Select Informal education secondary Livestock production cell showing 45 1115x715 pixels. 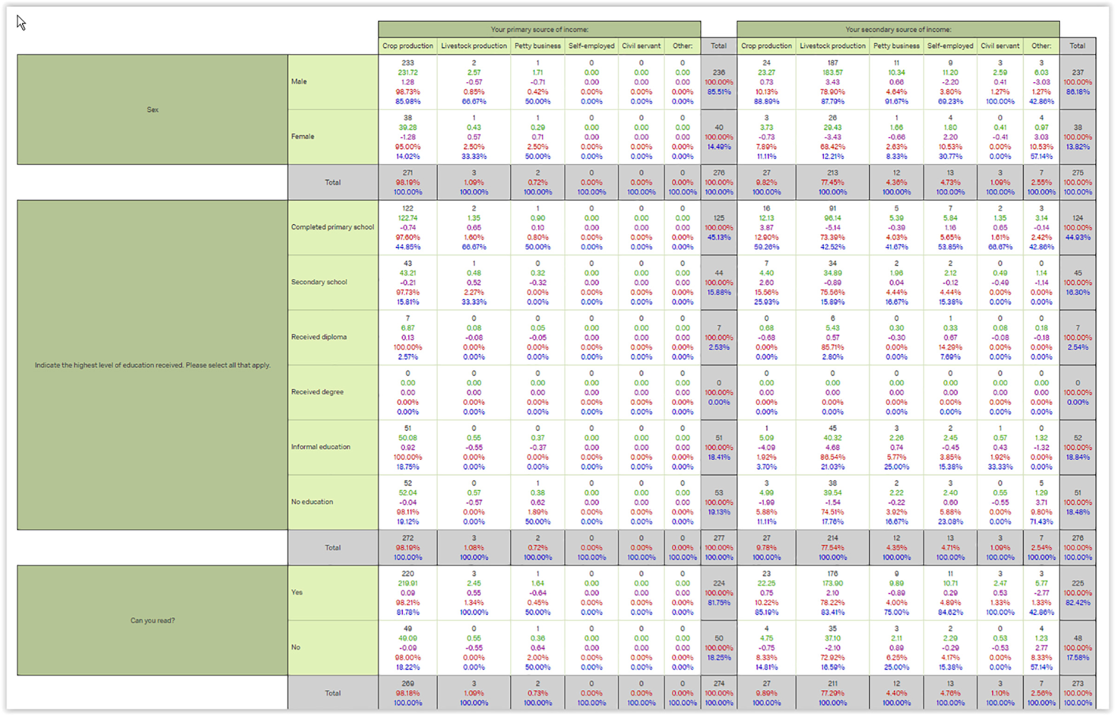click(833, 447)
